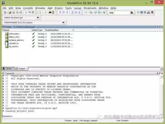
Task: Click the first blue step arrow icon
Action: (60, 13)
